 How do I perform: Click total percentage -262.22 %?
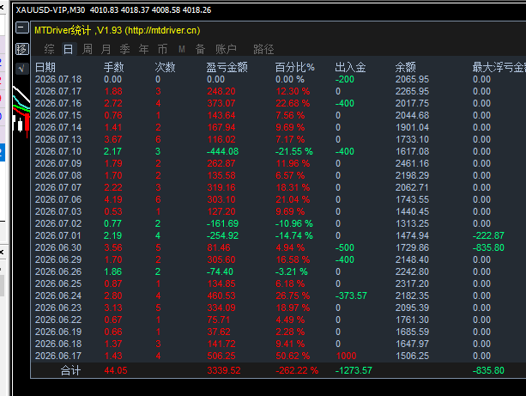click(x=297, y=370)
